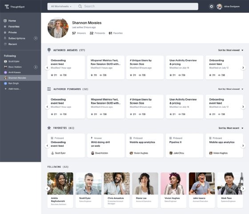249x214 pixels.
Task: Open Pipeline X favorite pinboard card
Action: coord(185,145)
